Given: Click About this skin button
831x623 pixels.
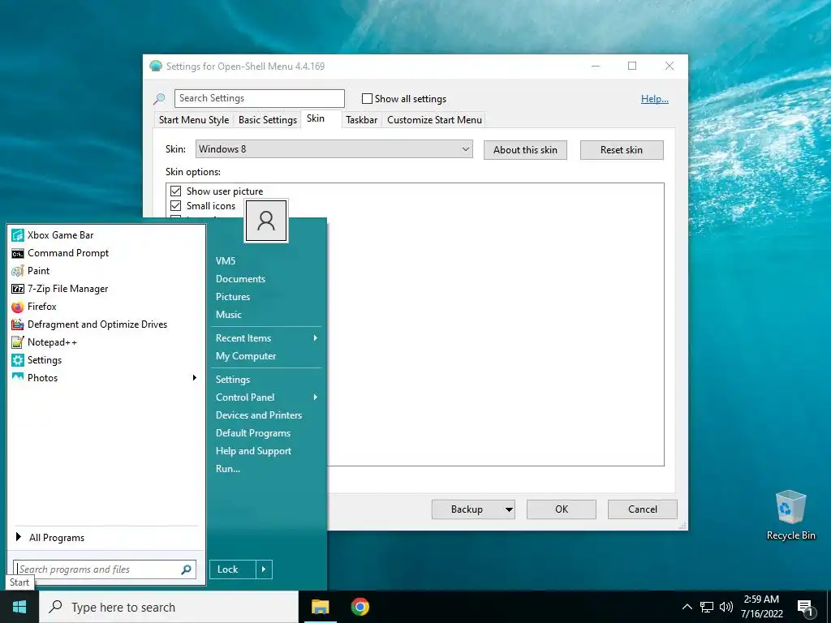Looking at the screenshot, I should [525, 150].
